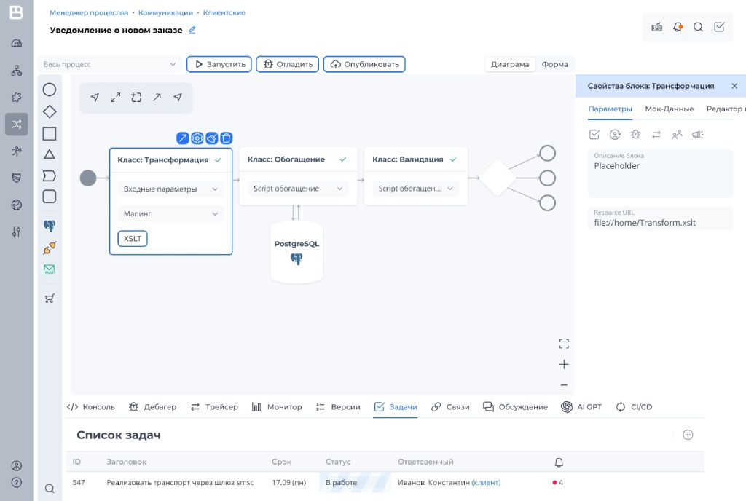This screenshot has height=501, width=746.
Task: Close the block properties panel
Action: pyautogui.click(x=734, y=86)
